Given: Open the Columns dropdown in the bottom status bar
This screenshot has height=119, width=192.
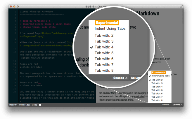Looking at the screenshot, I should [177, 104].
